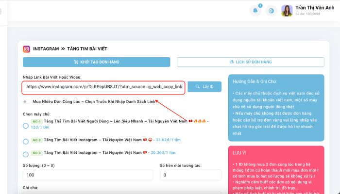Click the Instagram post link input field
The width and height of the screenshot is (340, 194).
pyautogui.click(x=103, y=87)
